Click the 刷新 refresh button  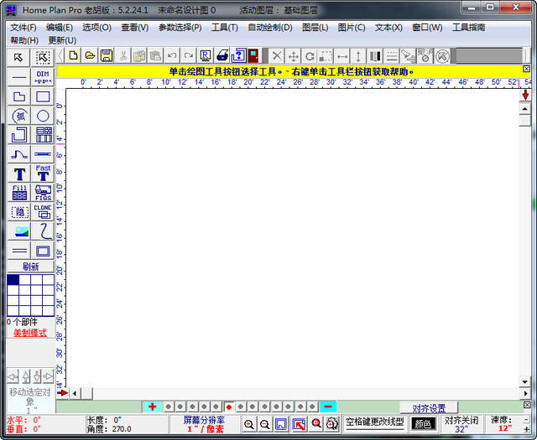pos(30,267)
